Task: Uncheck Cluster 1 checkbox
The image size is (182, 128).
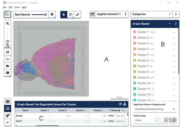Action: pos(135,32)
